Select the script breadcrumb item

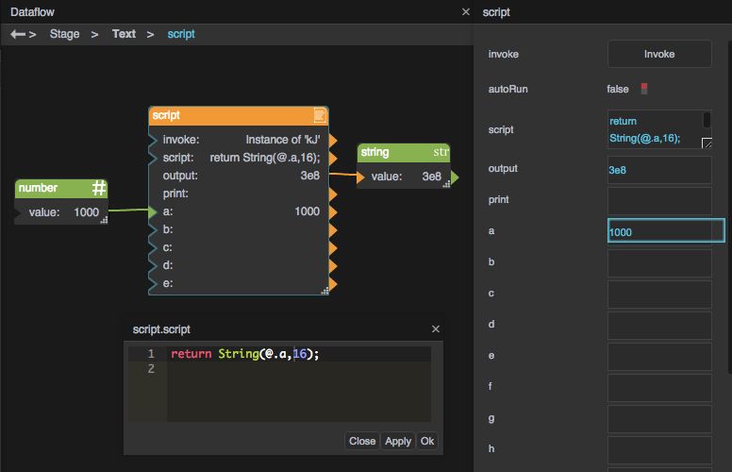[x=181, y=34]
